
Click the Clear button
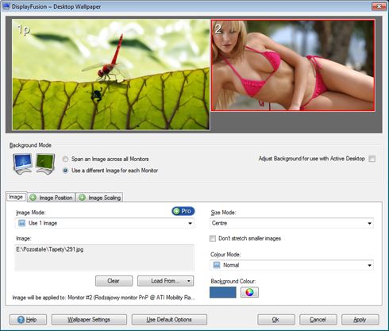click(114, 281)
